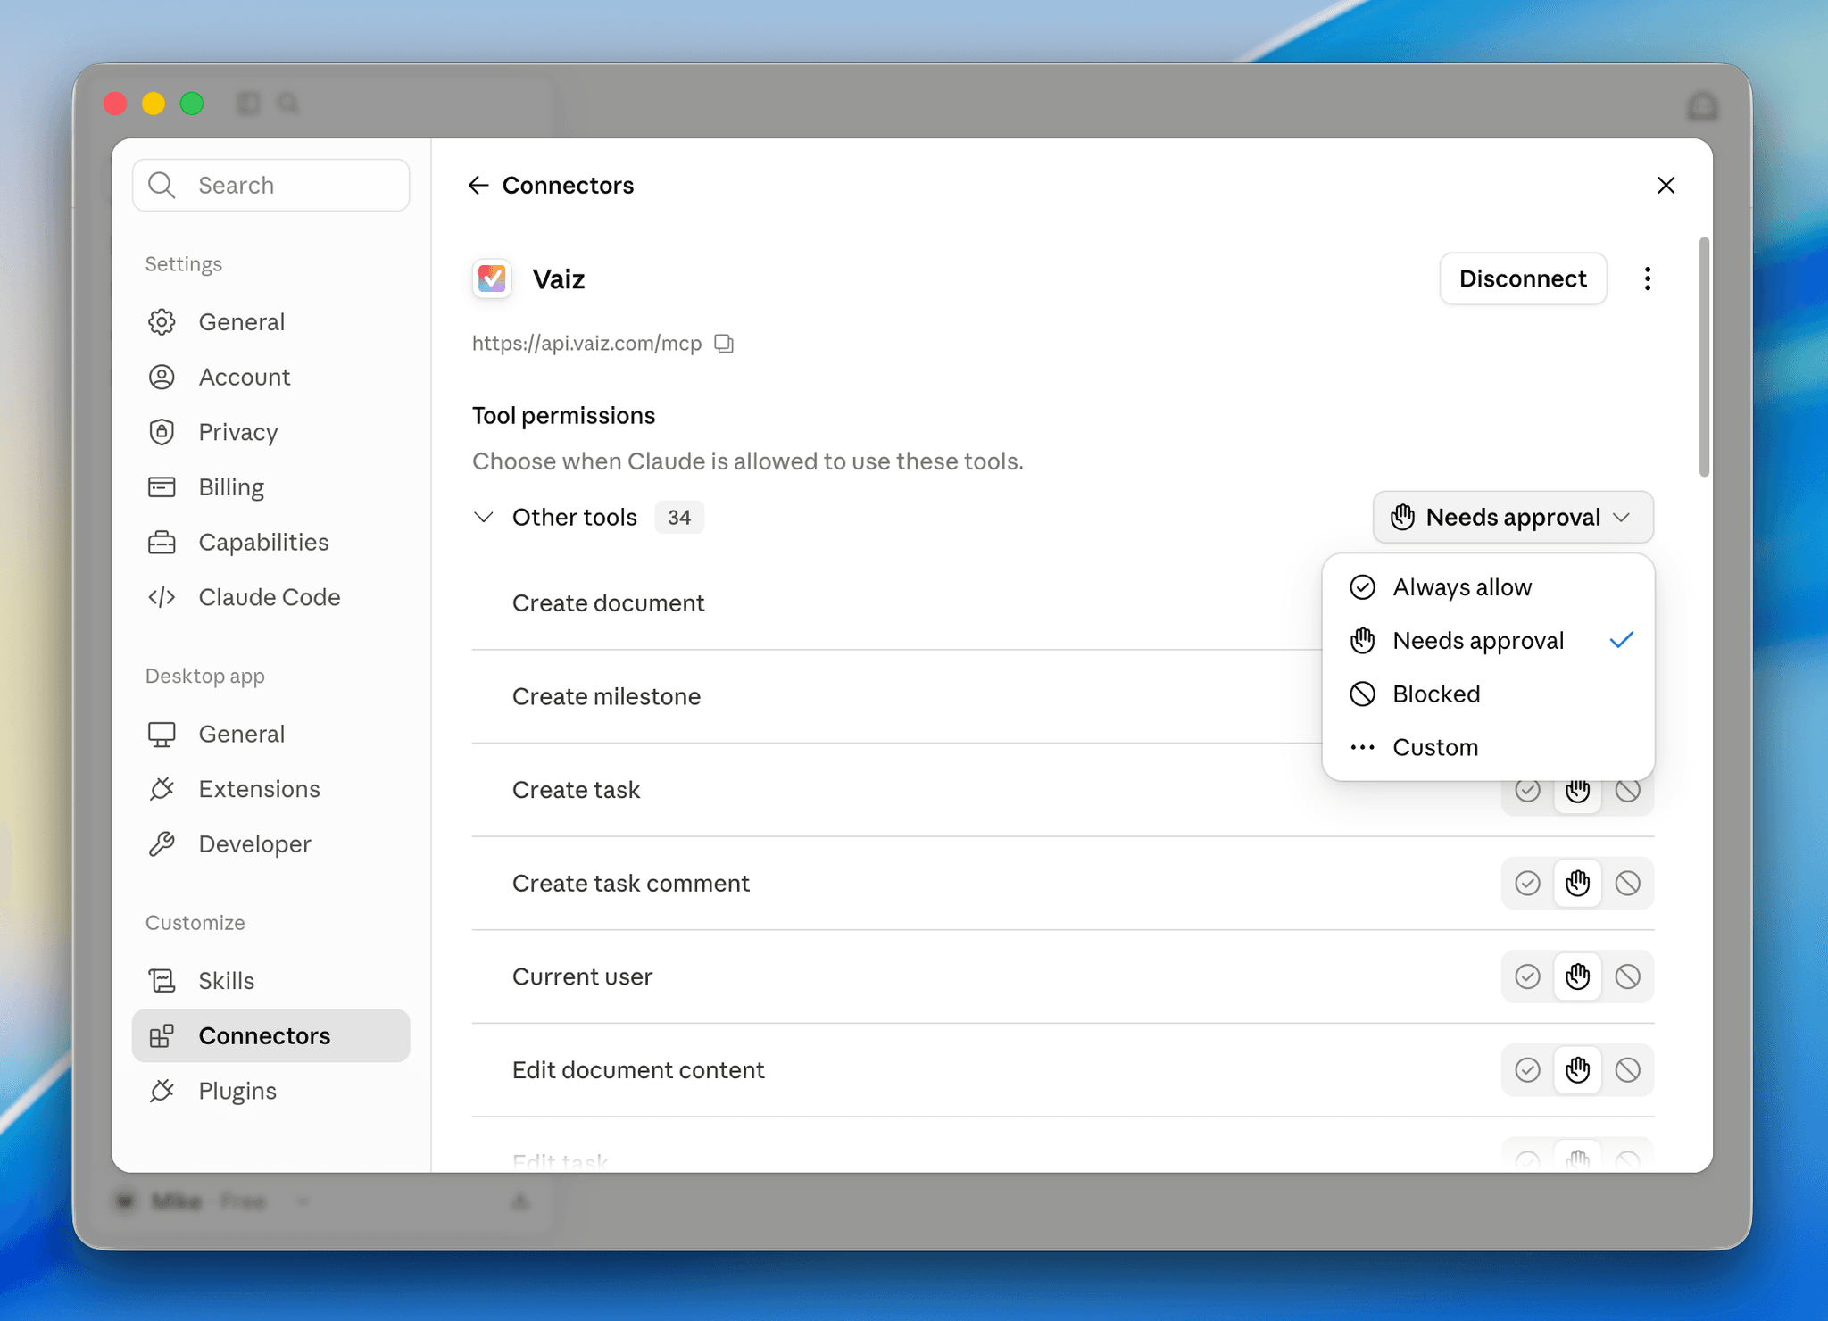Open General settings with gear icon
Viewport: 1828px width, 1321px height.
coord(270,321)
